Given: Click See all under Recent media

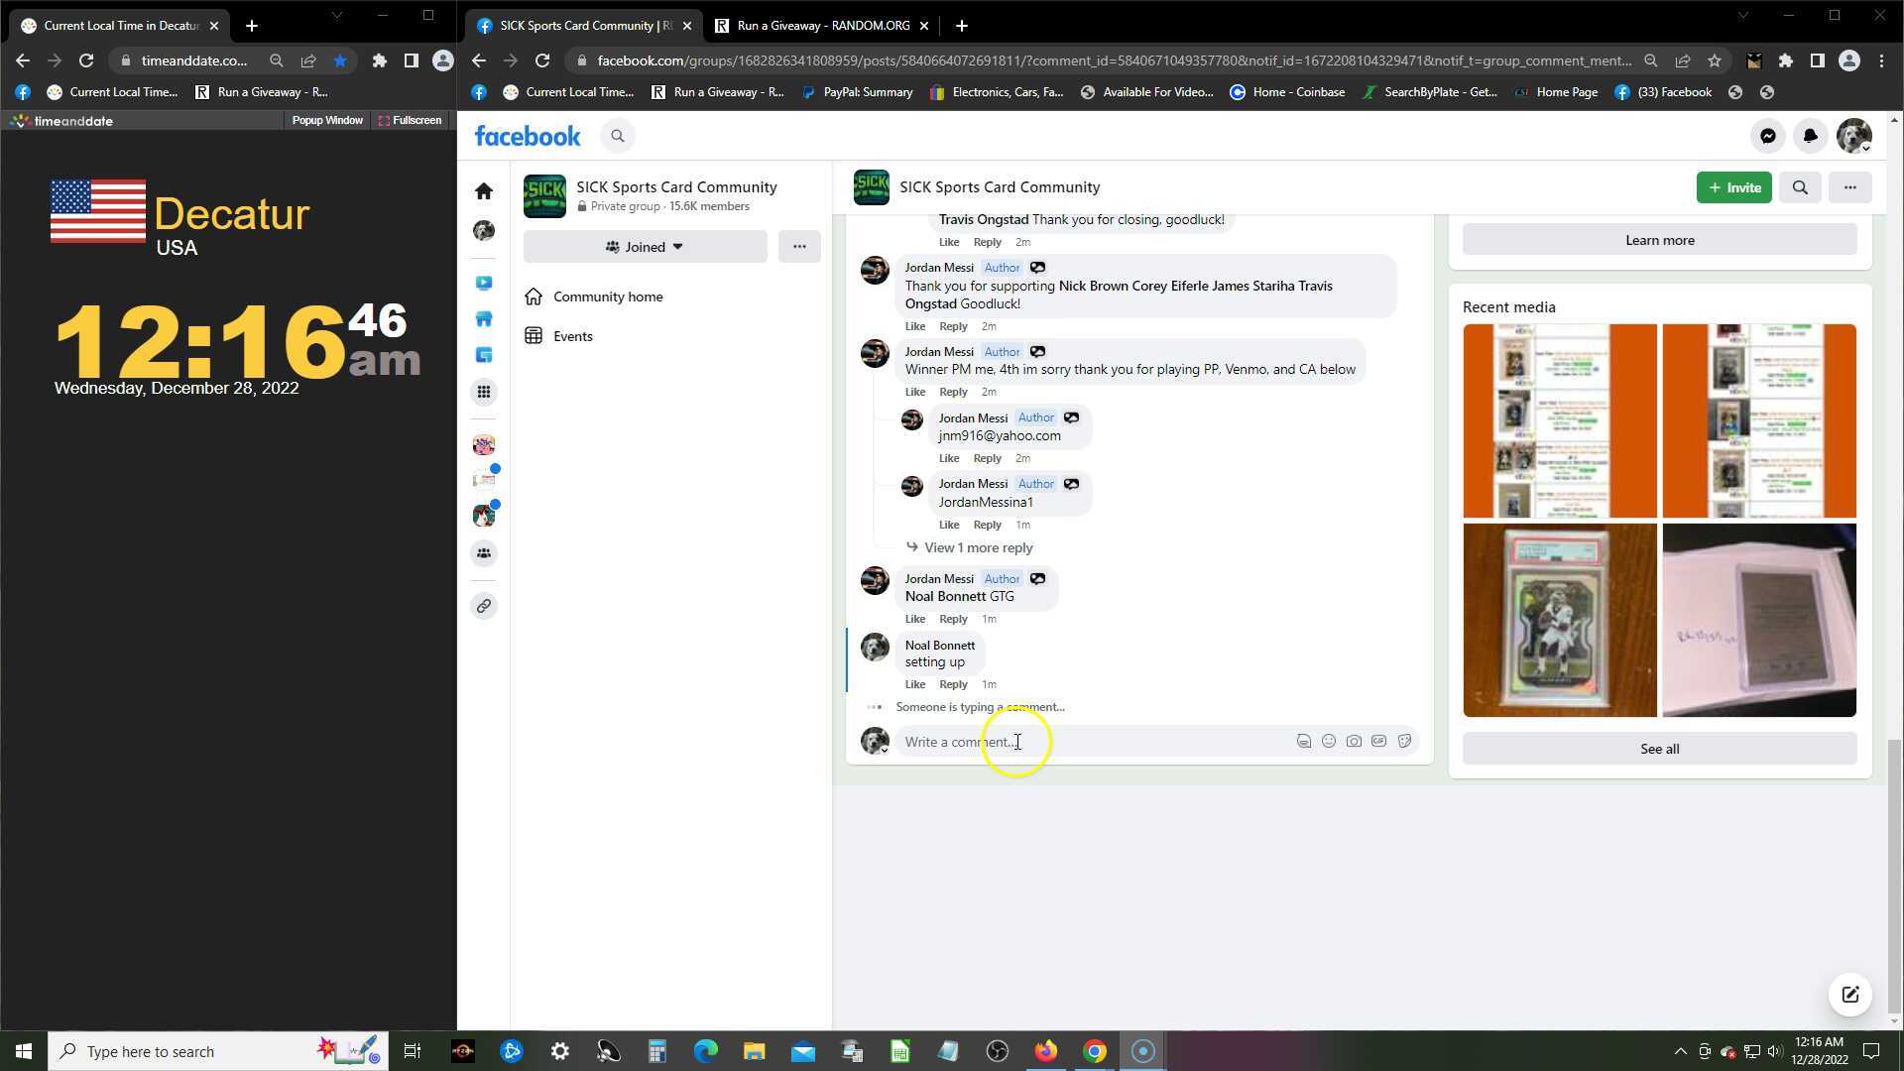Looking at the screenshot, I should [x=1659, y=749].
